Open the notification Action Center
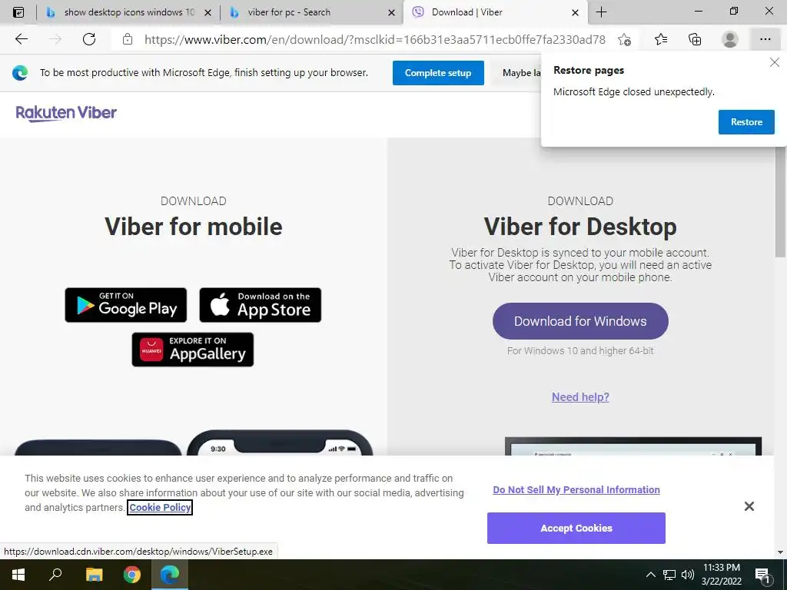The width and height of the screenshot is (787, 590). pos(763,575)
